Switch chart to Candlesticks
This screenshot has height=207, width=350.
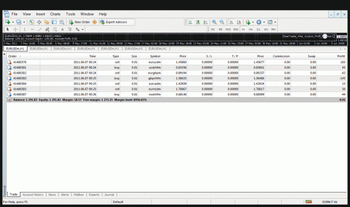198,22
